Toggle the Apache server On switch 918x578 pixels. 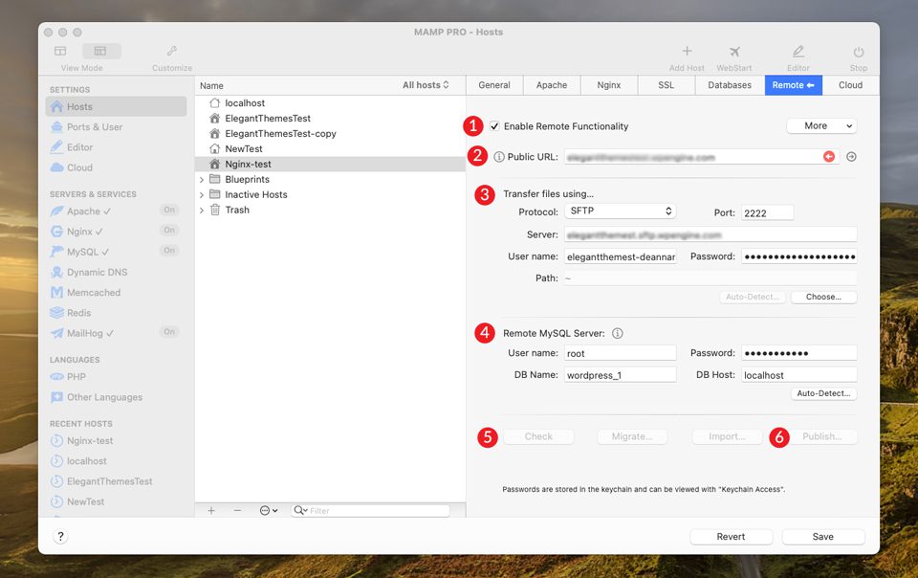[x=169, y=211]
